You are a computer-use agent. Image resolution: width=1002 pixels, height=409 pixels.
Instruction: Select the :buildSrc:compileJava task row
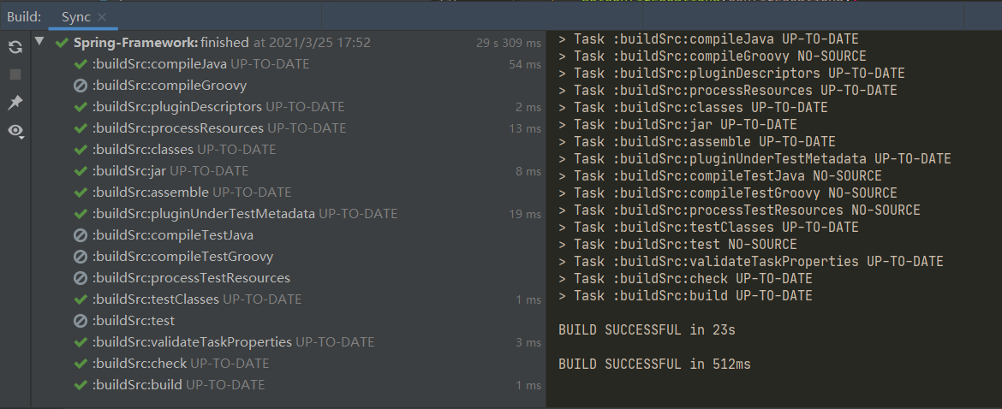[152, 64]
